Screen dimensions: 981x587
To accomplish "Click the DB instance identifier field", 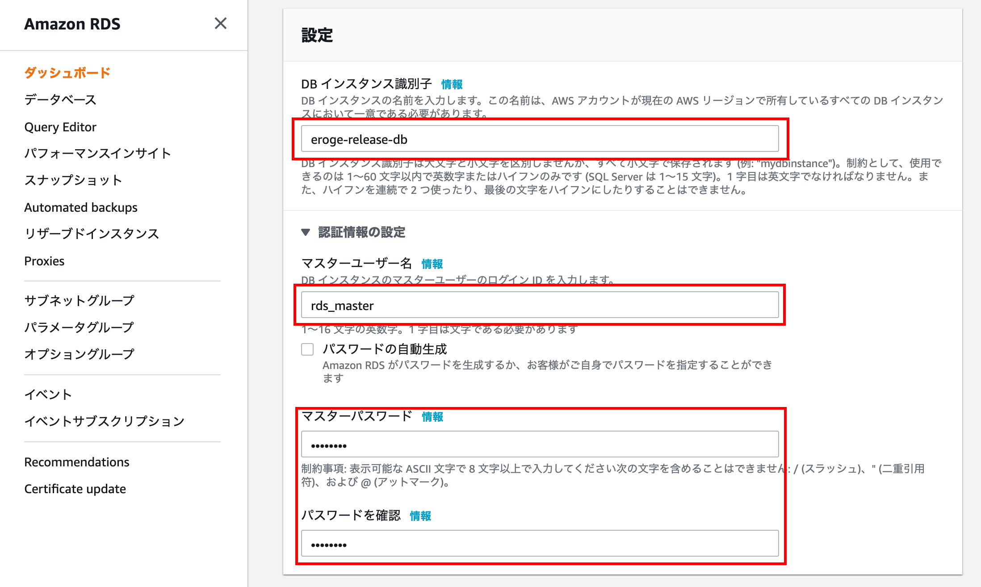I will [x=540, y=139].
